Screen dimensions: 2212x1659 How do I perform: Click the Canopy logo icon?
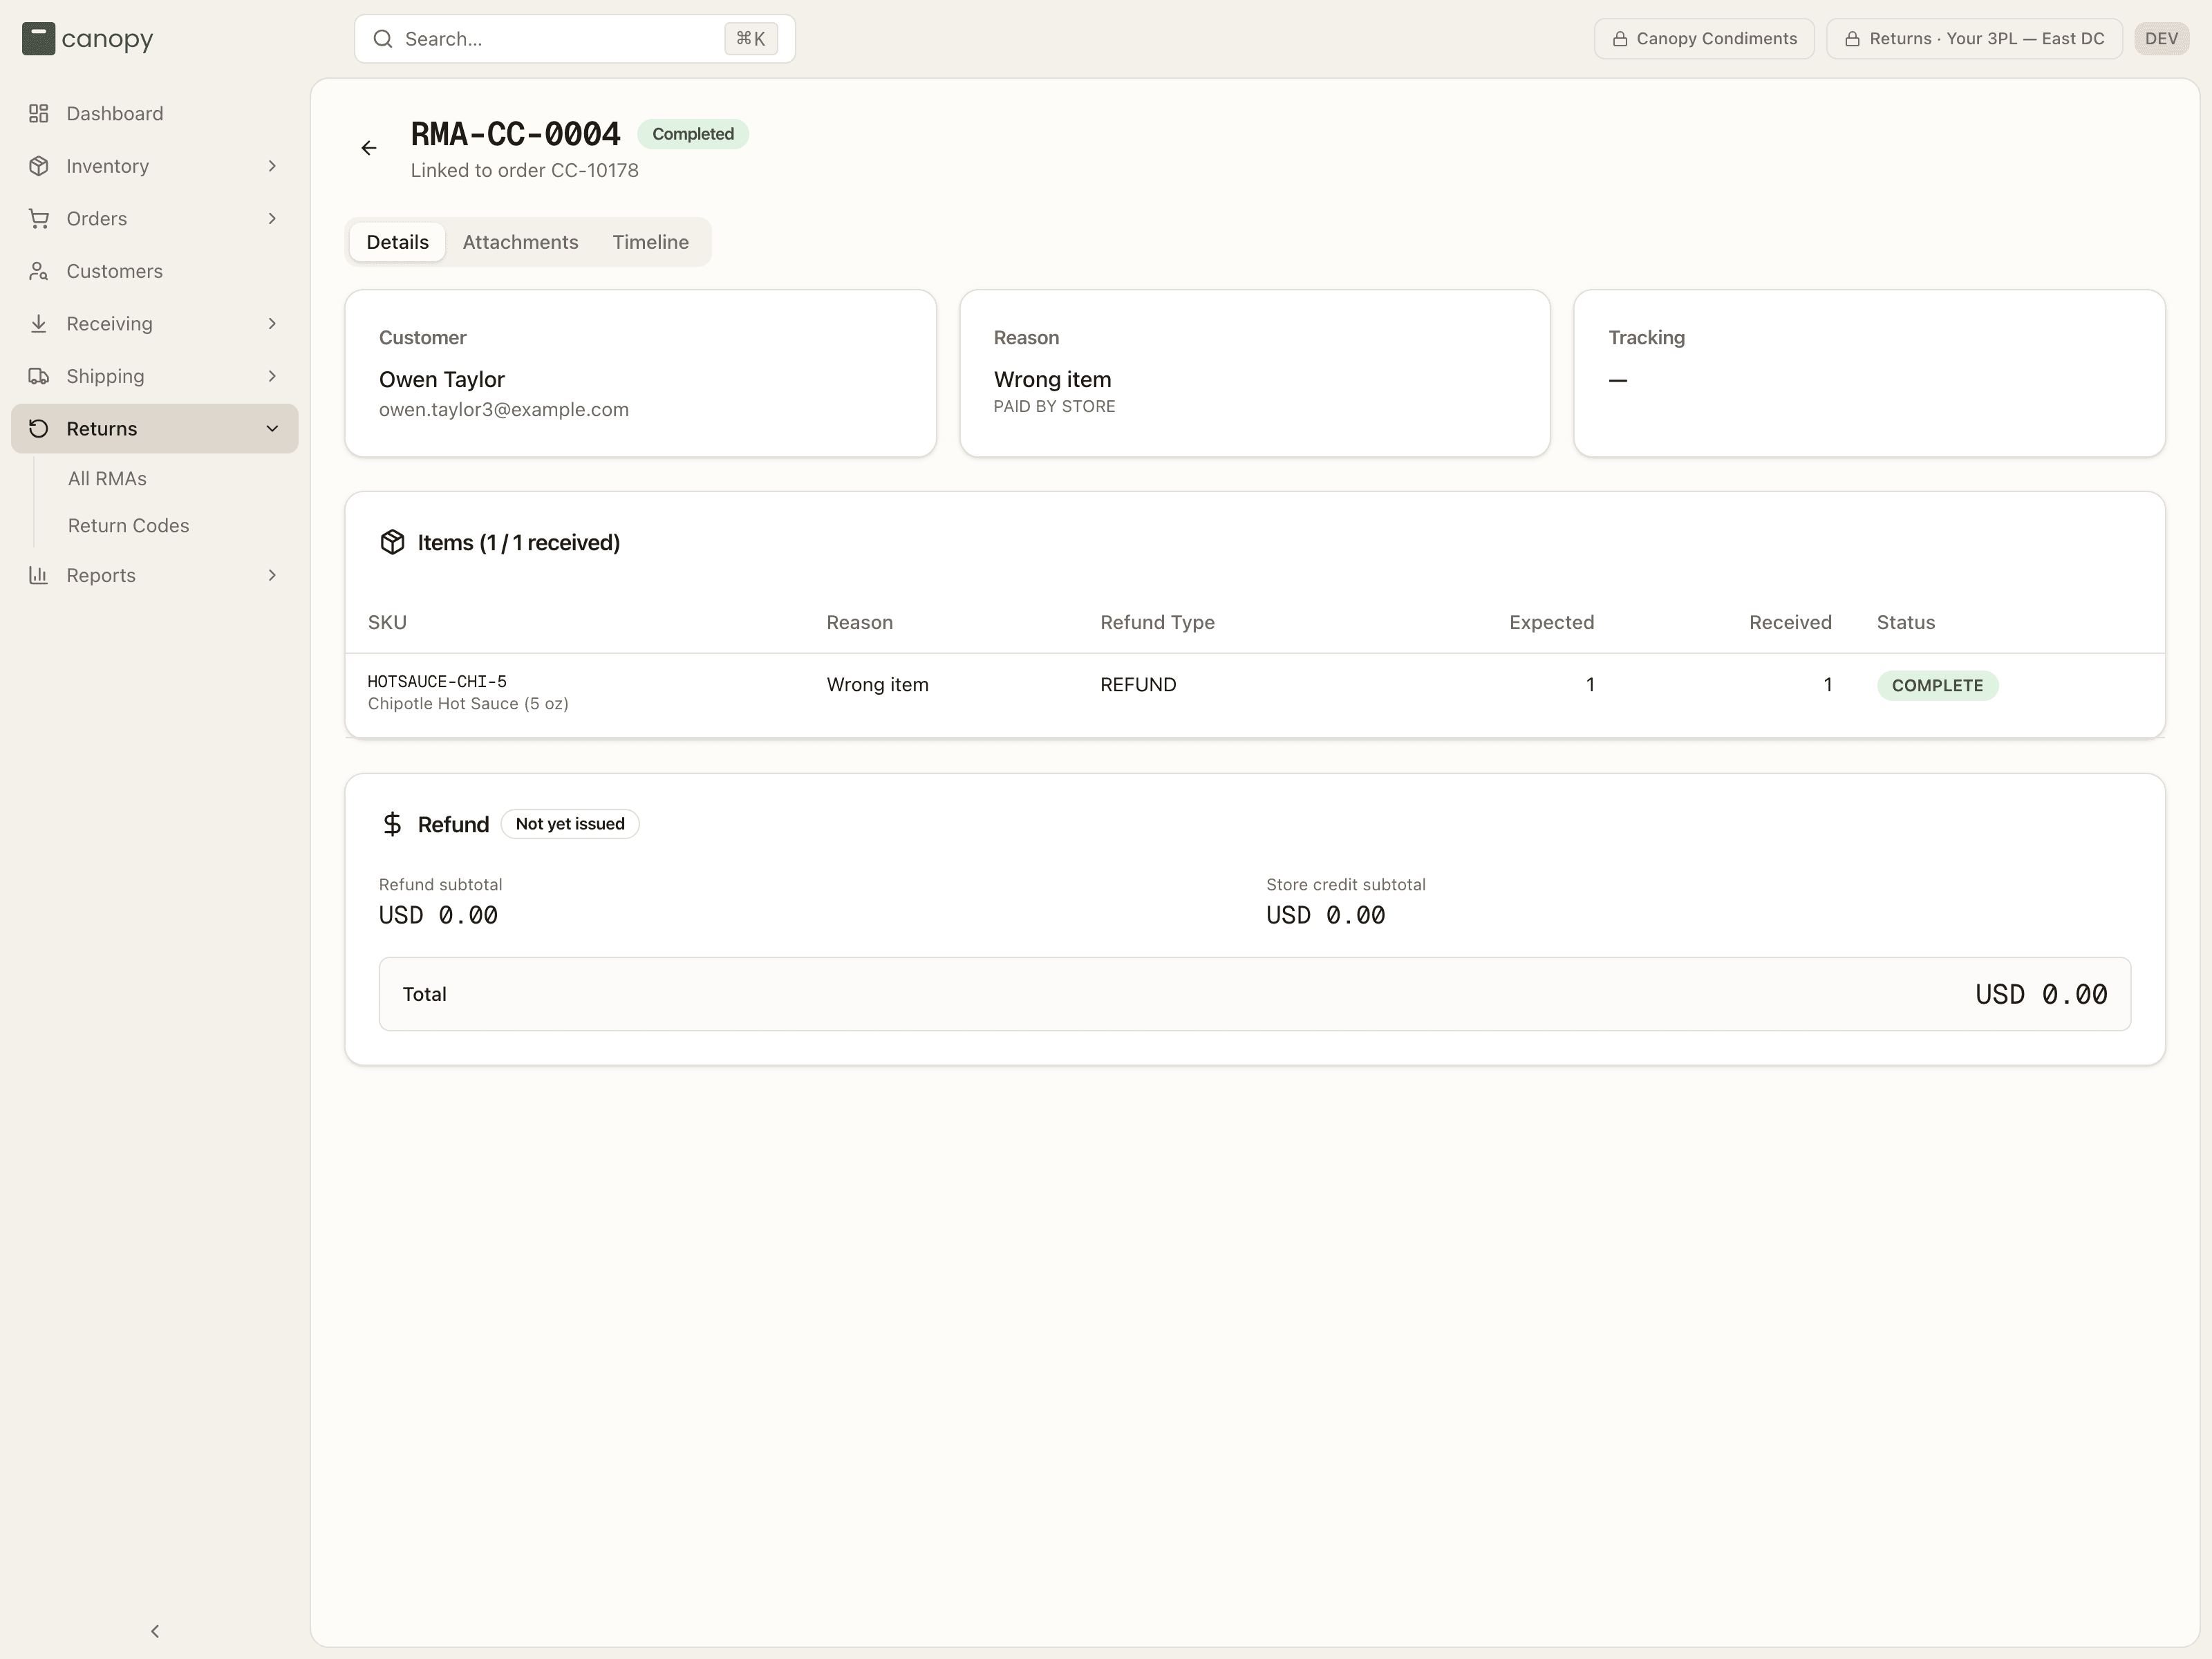[x=38, y=39]
